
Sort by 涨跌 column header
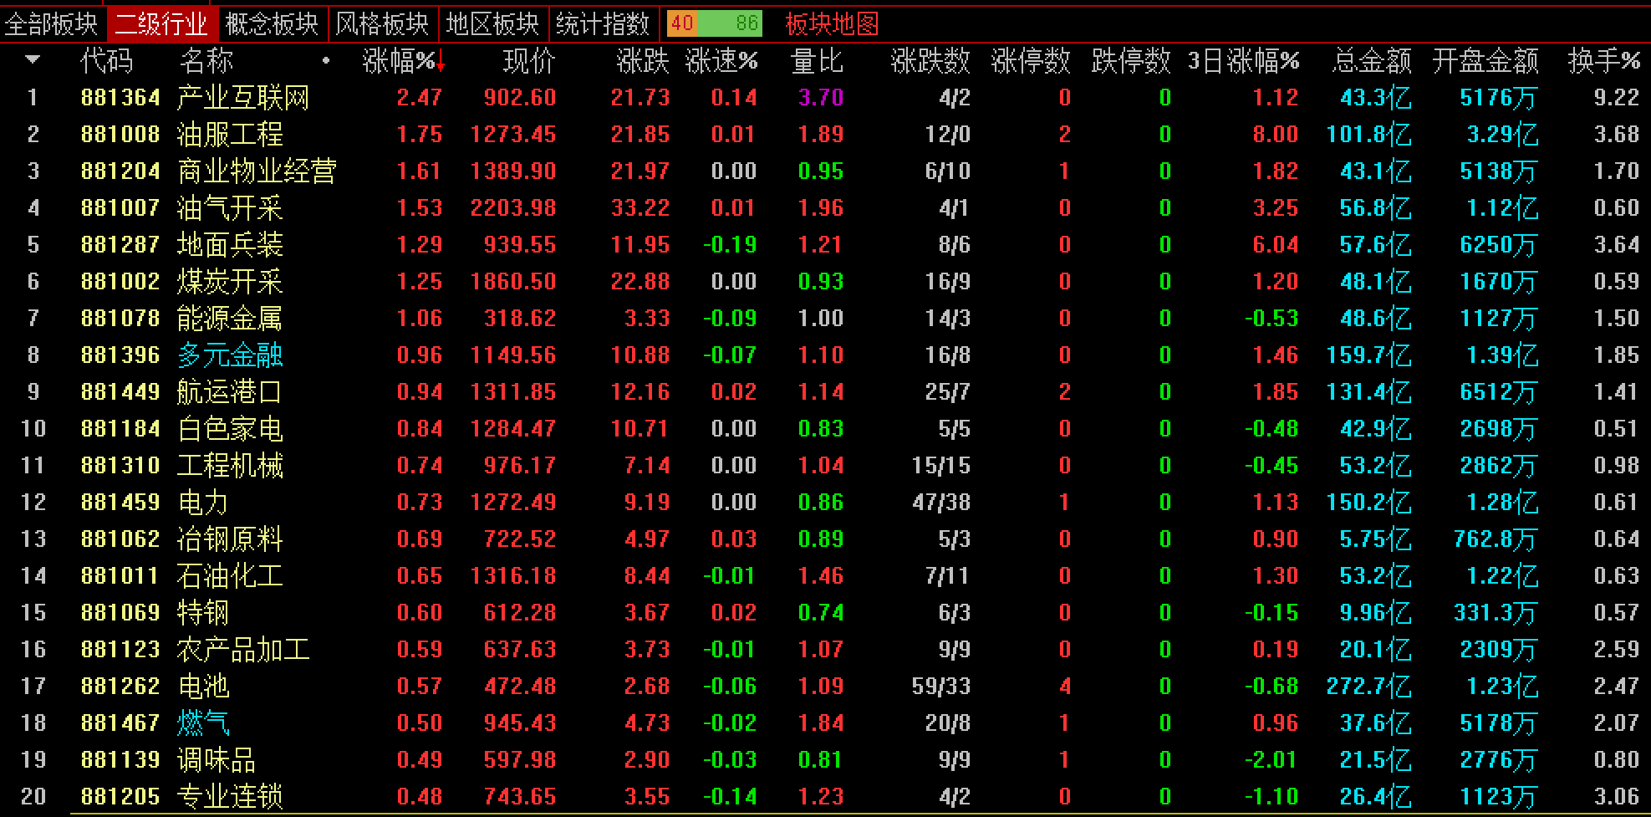643,61
